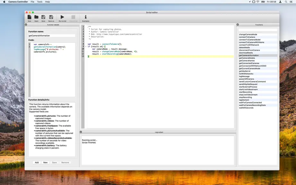296x185 pixels.
Task: Open the File menu
Action: click(32, 2)
